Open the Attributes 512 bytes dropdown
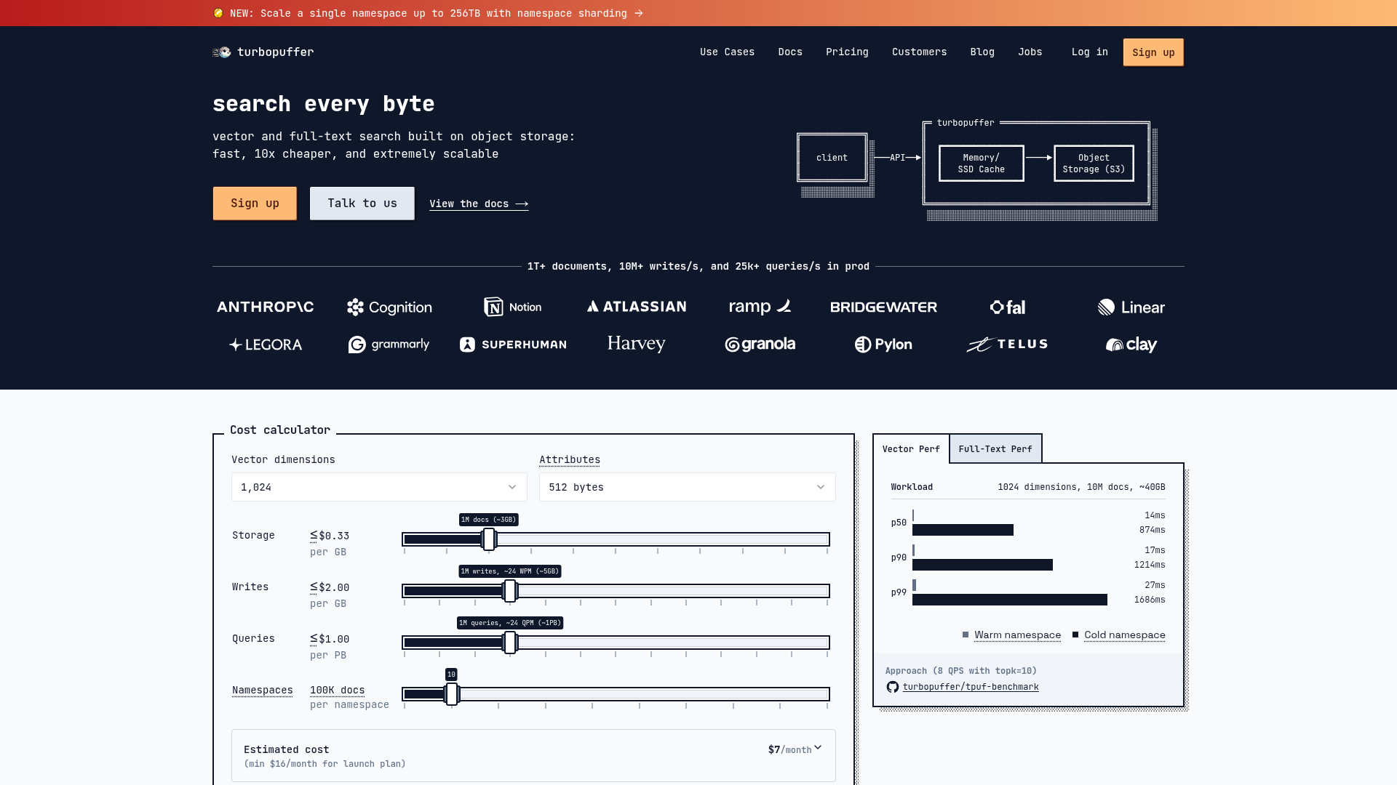This screenshot has width=1397, height=785. click(x=688, y=487)
